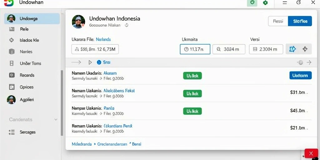320x160 pixels.
Task: Click the play triangle icon
Action: (x=90, y=62)
